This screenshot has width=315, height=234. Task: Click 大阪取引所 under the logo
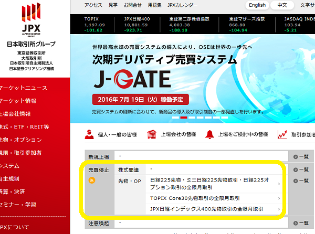point(31,58)
